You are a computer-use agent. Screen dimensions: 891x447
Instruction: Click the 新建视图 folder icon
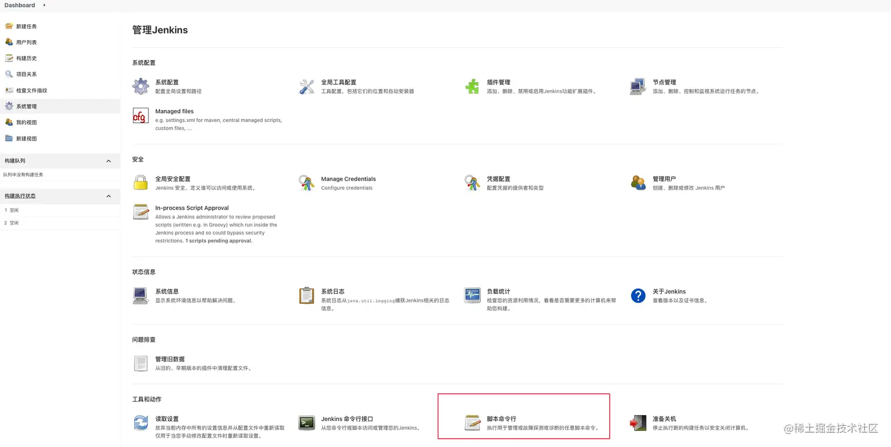[9, 138]
